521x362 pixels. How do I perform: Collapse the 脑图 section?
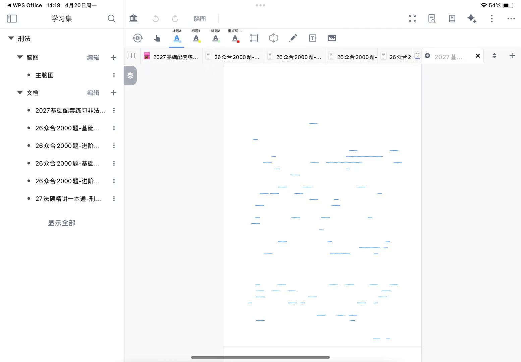tap(20, 57)
